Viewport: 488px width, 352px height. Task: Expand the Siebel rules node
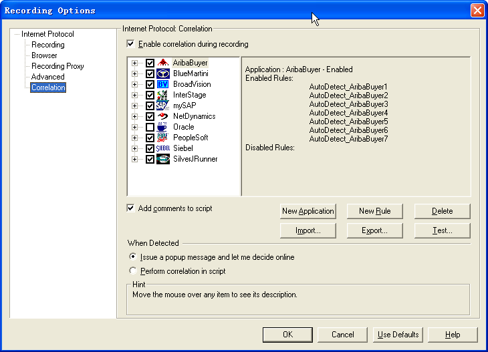click(134, 148)
